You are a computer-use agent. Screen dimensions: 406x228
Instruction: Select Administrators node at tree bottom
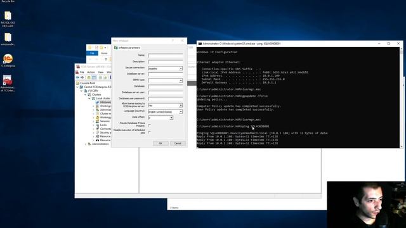click(x=98, y=144)
